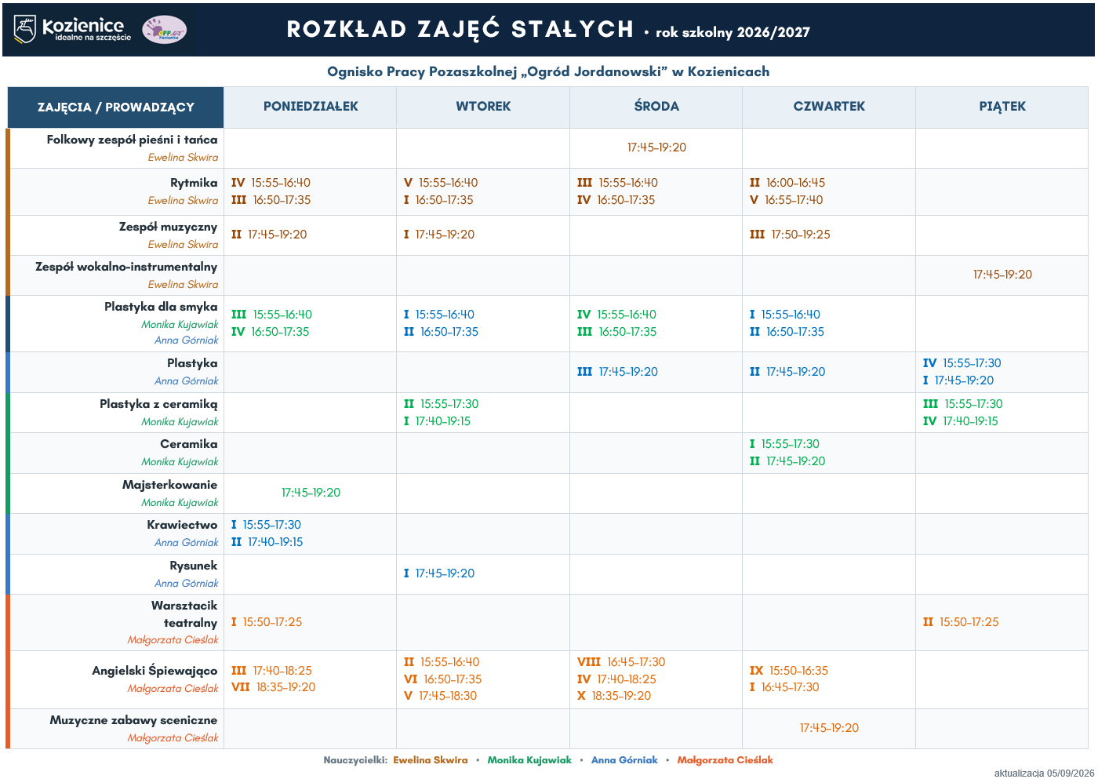
Task: Click Rysunek Tuesday slot I 17:45–19:20
Action: (x=439, y=573)
